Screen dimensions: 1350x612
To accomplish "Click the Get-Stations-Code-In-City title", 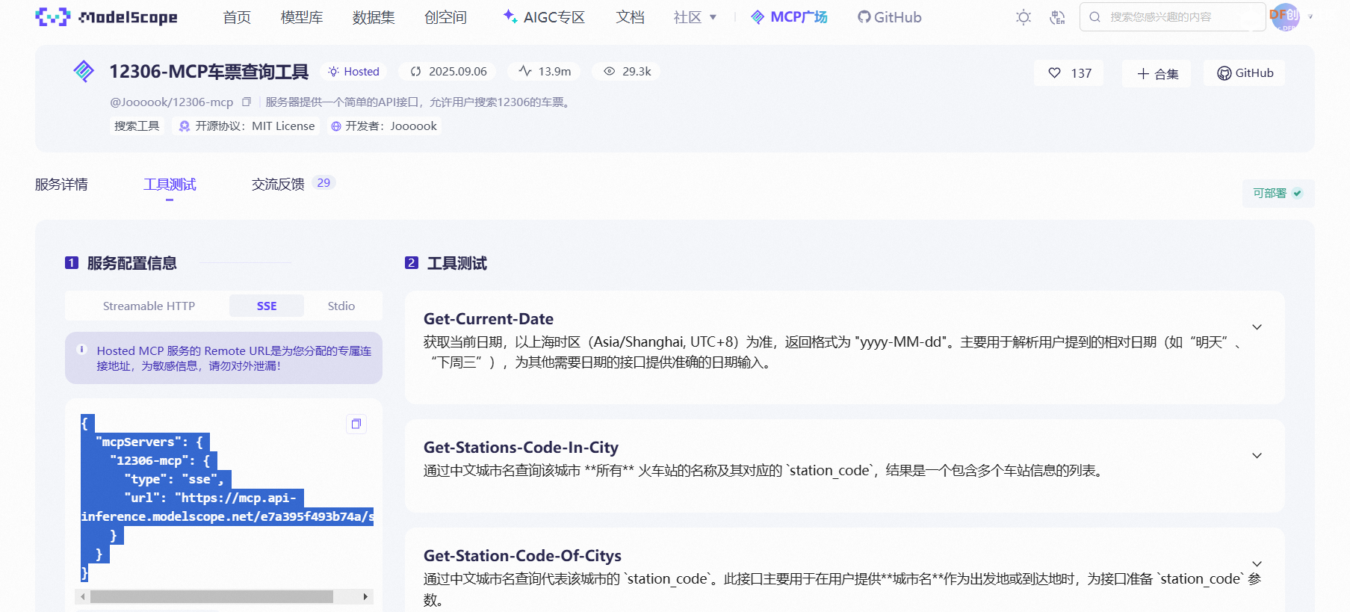I will tap(521, 448).
